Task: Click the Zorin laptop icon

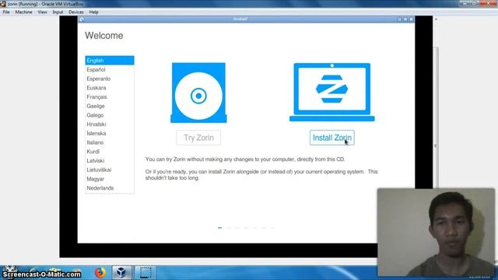Action: pos(332,92)
